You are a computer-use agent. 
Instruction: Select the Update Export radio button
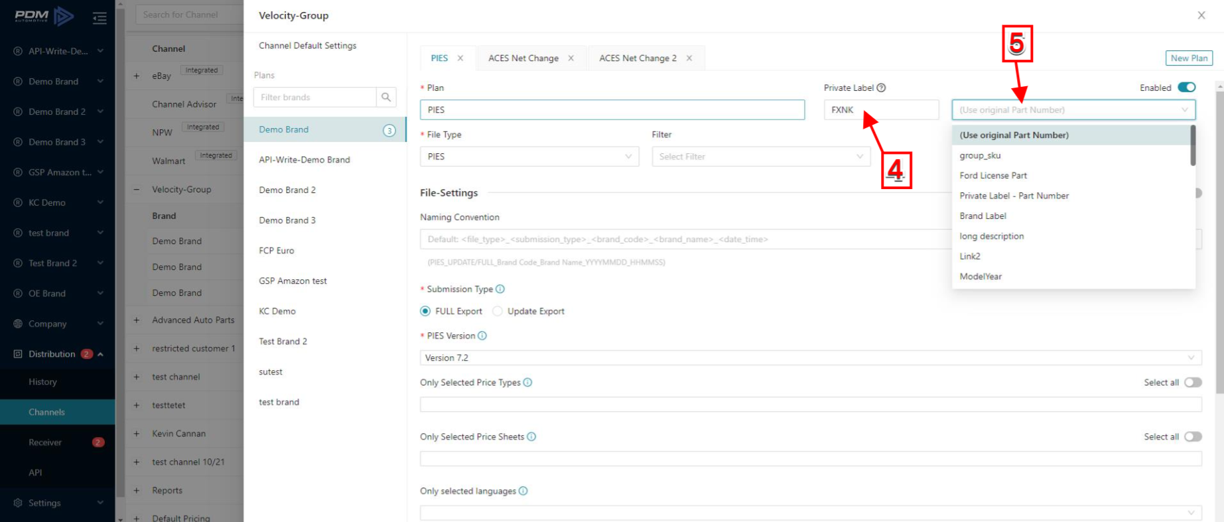pyautogui.click(x=498, y=311)
